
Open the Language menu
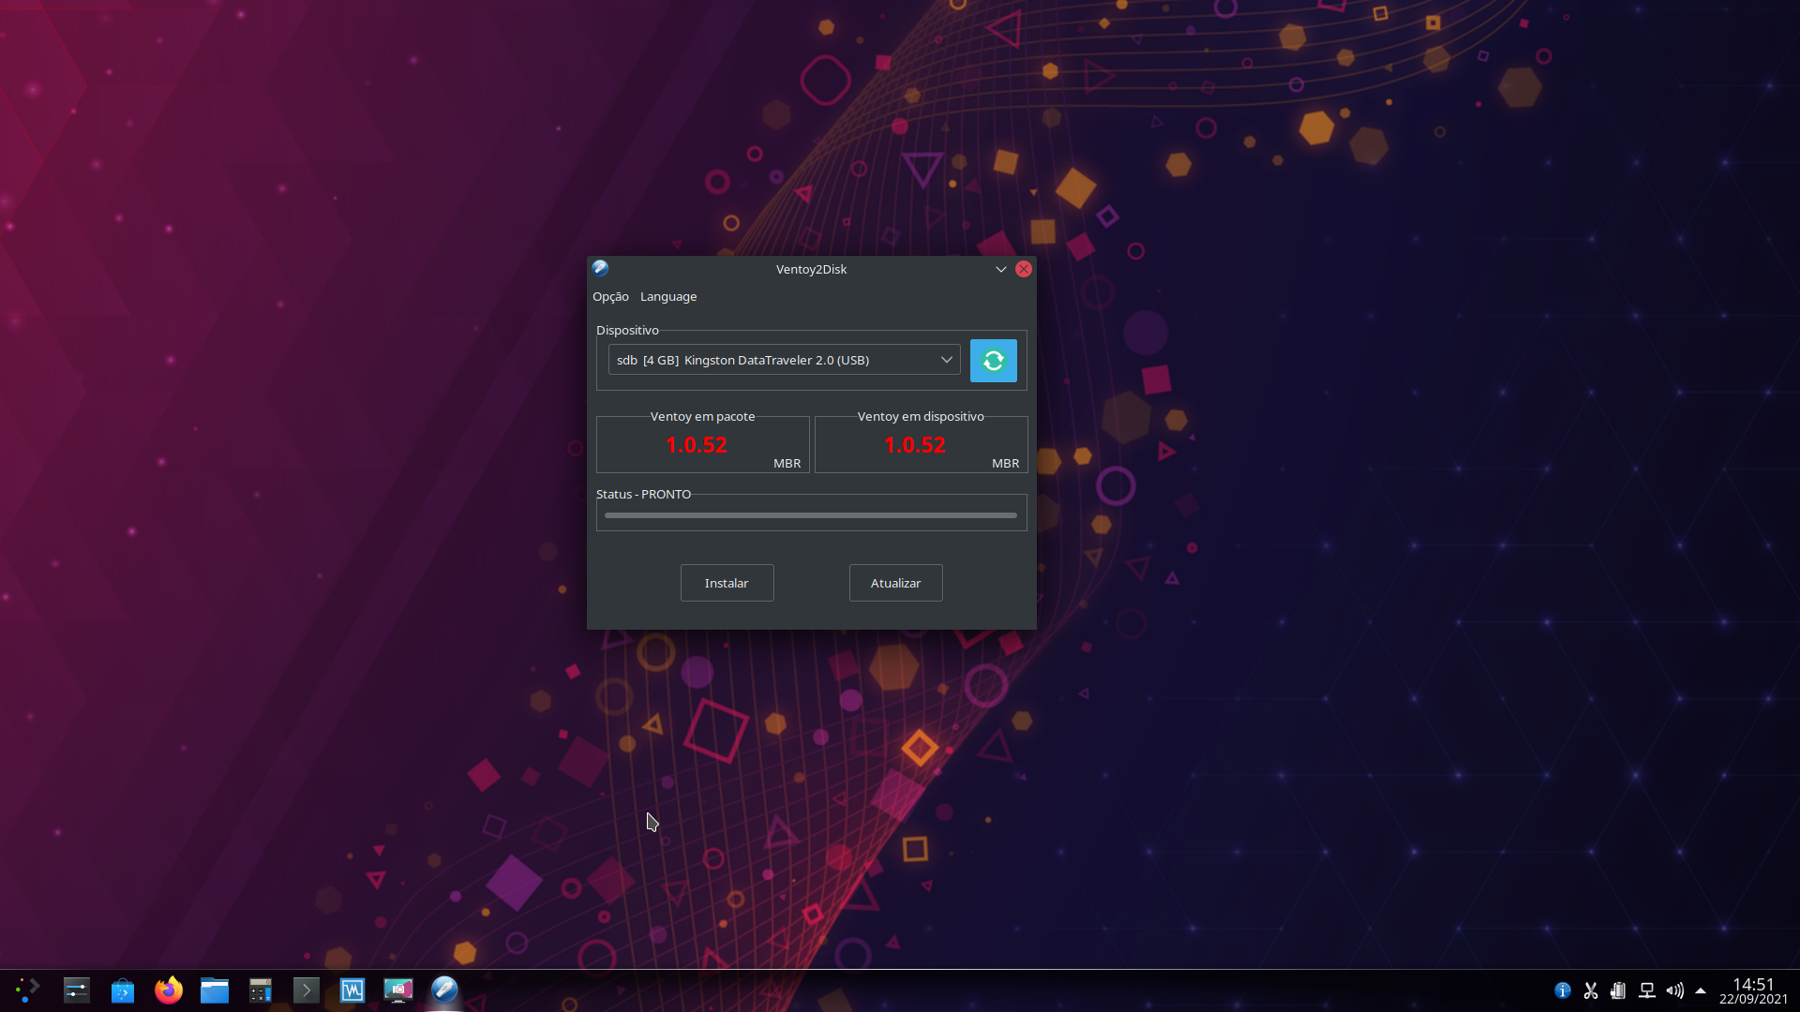(667, 296)
